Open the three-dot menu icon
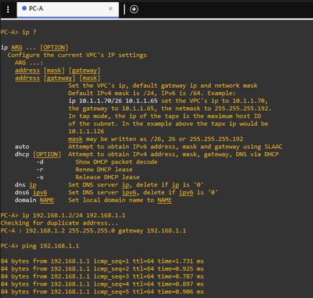Image resolution: width=313 pixels, height=298 pixels. [8, 9]
